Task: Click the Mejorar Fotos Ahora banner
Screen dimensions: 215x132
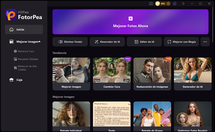Action: (x=130, y=22)
